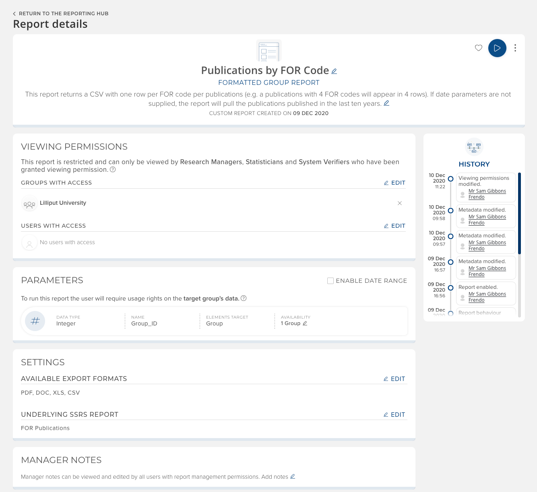Remove Lilliput University group access
Viewport: 537px width, 492px height.
click(400, 203)
